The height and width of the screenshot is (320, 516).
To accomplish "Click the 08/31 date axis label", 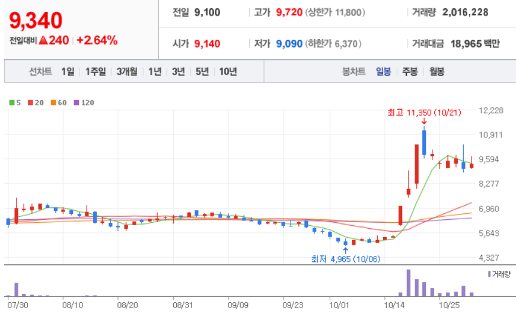I will pyautogui.click(x=183, y=305).
